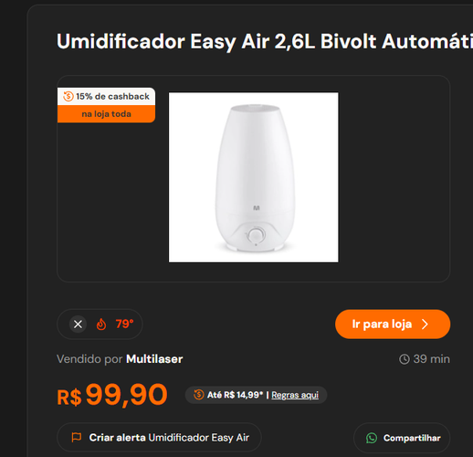This screenshot has height=457, width=473.
Task: Click the 15% de cashback badge
Action: [106, 97]
